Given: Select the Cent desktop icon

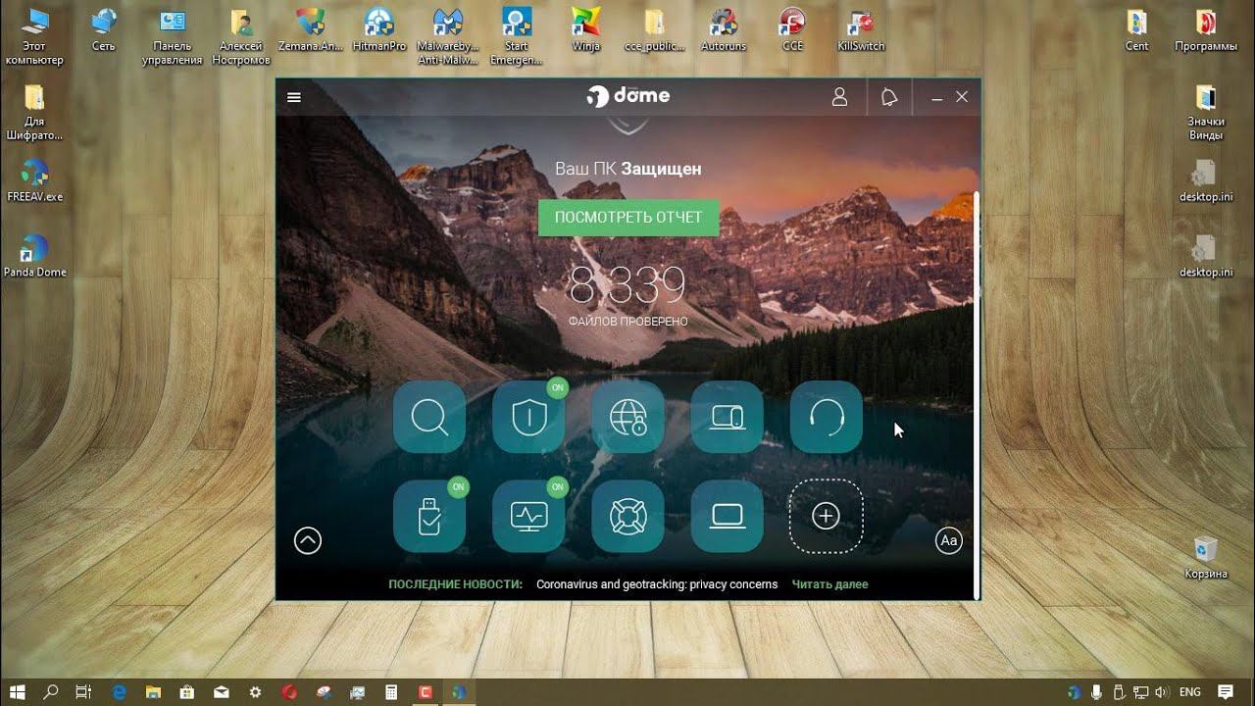Looking at the screenshot, I should pos(1136,29).
